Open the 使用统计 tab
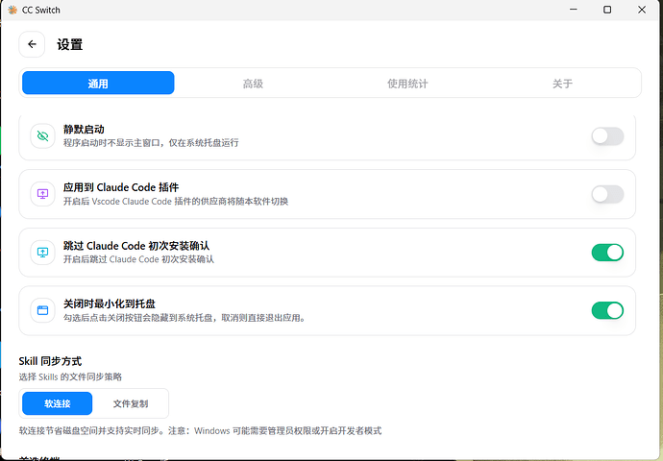 click(x=407, y=84)
